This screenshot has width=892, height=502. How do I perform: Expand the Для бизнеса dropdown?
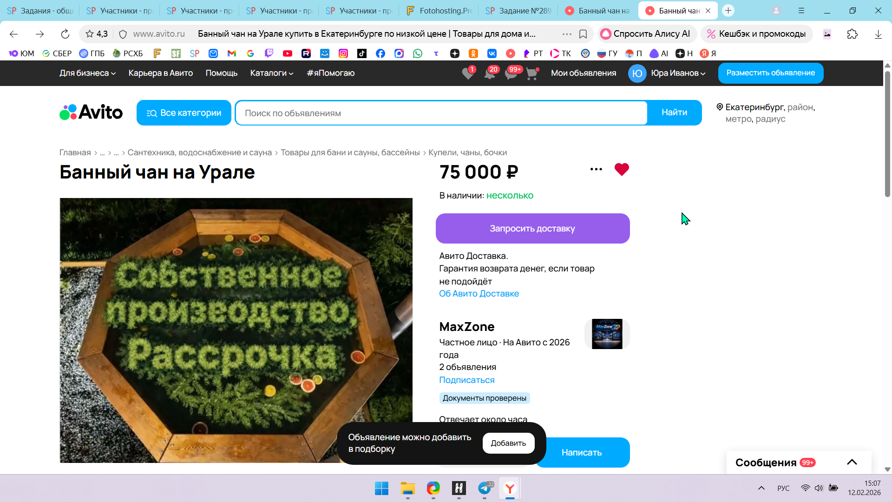(87, 73)
